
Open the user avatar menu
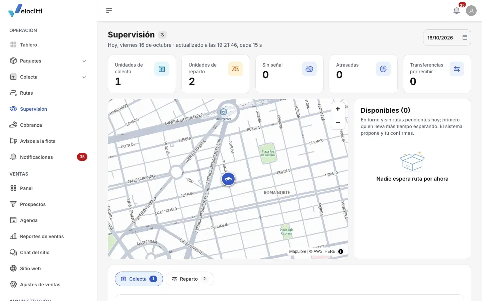(471, 11)
